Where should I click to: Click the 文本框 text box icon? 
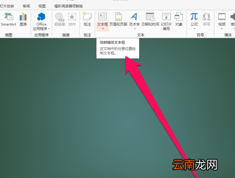[102, 17]
